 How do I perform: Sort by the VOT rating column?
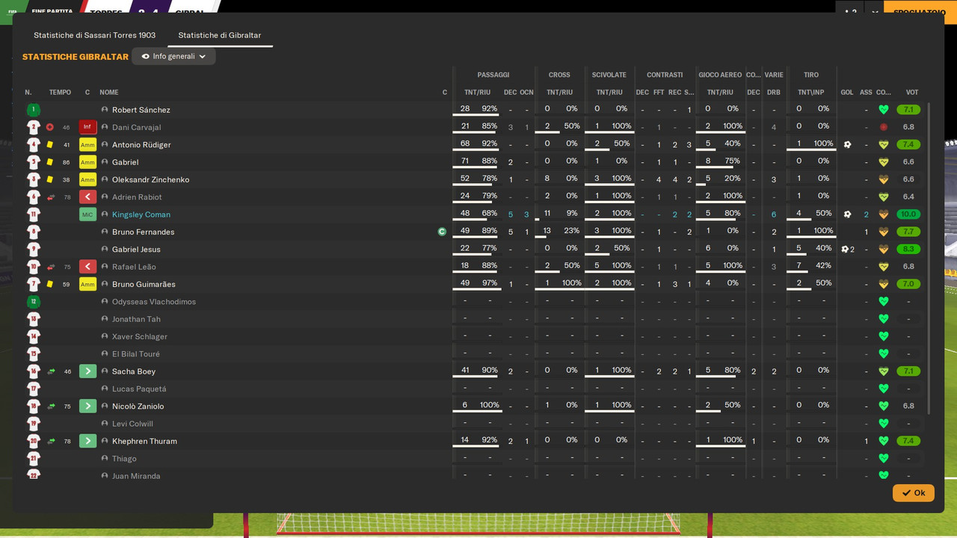coord(911,93)
